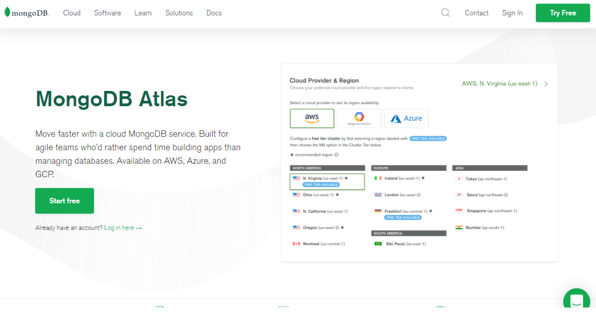Select N. California (us-west-1) region
This screenshot has height=312, width=596.
325,211
